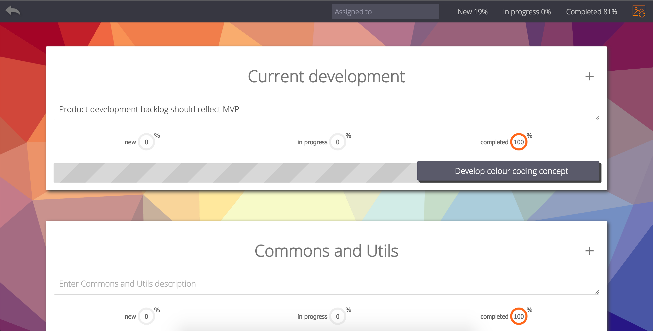The width and height of the screenshot is (653, 331).
Task: Click Current development new 0 circle
Action: [146, 142]
